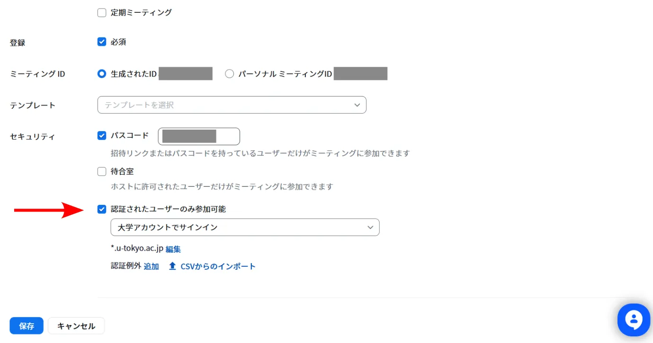Select the 生成されたID radio button
This screenshot has width=653, height=343.
102,74
